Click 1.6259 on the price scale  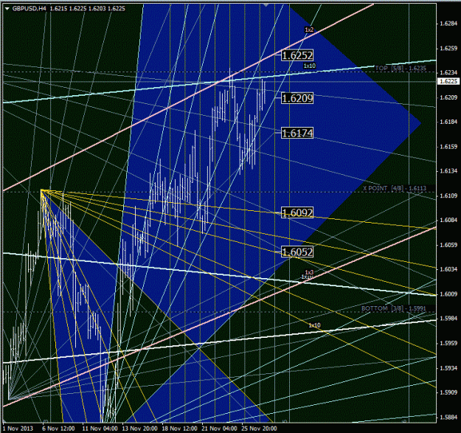coord(448,48)
